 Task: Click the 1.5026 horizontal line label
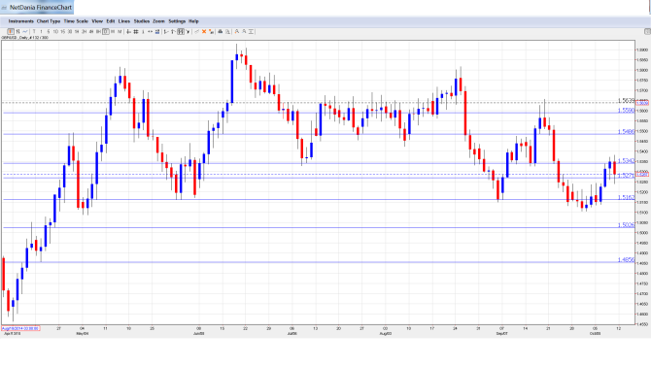pyautogui.click(x=626, y=225)
